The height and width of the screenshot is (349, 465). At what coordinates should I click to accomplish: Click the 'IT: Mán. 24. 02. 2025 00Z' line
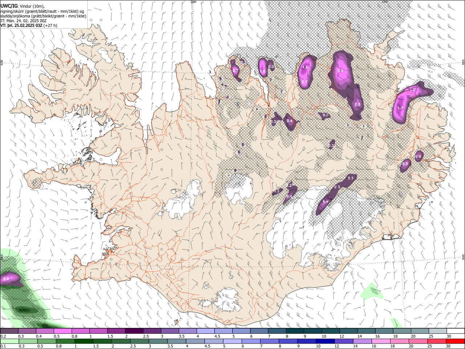(23, 21)
